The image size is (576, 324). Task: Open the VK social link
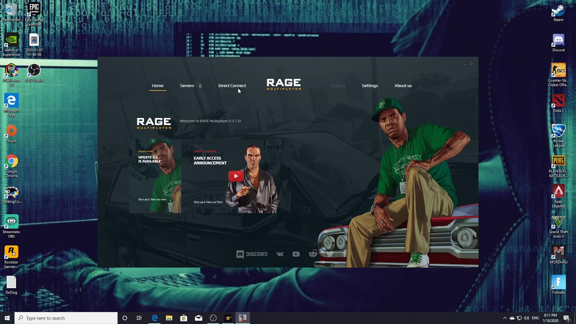(280, 254)
